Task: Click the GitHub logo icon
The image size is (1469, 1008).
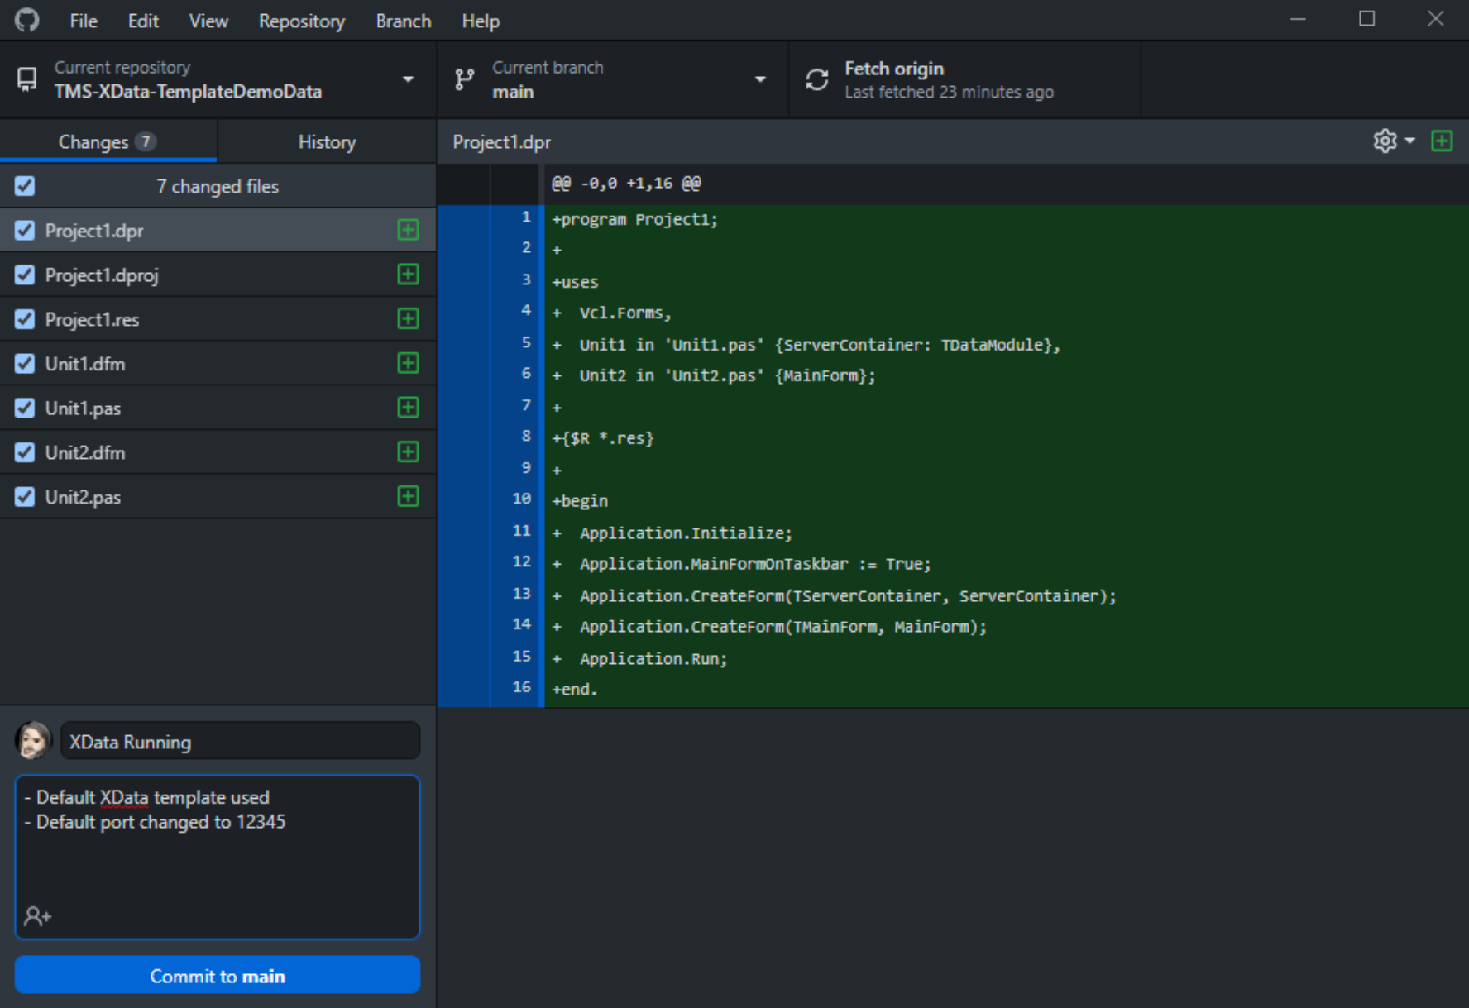Action: [27, 20]
